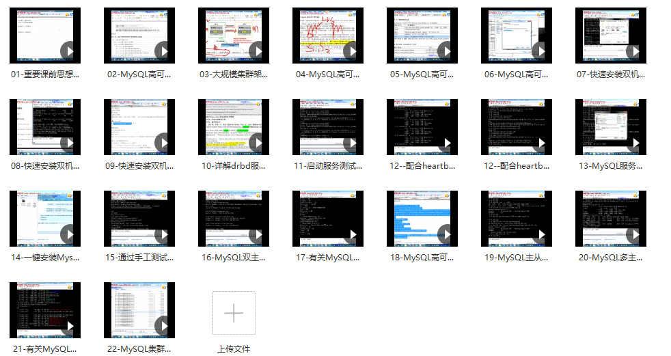
Task: Click the file name 11-启动服务测试
Action: [x=327, y=166]
